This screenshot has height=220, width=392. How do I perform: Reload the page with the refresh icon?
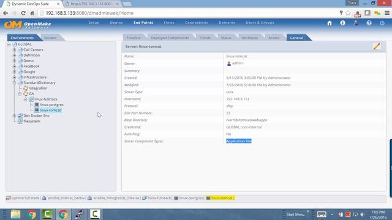pos(23,13)
